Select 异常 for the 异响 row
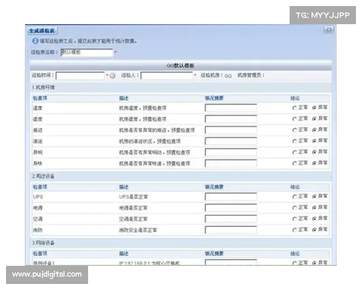This screenshot has height=290, width=362. click(x=314, y=152)
